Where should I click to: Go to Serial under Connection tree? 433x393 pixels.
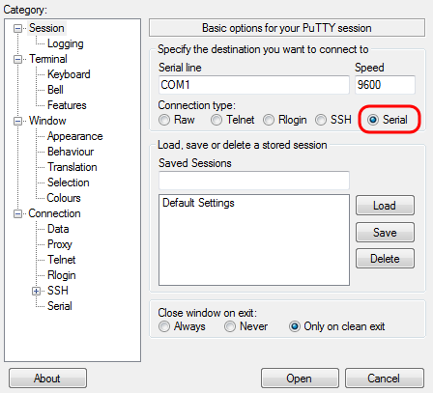point(60,306)
